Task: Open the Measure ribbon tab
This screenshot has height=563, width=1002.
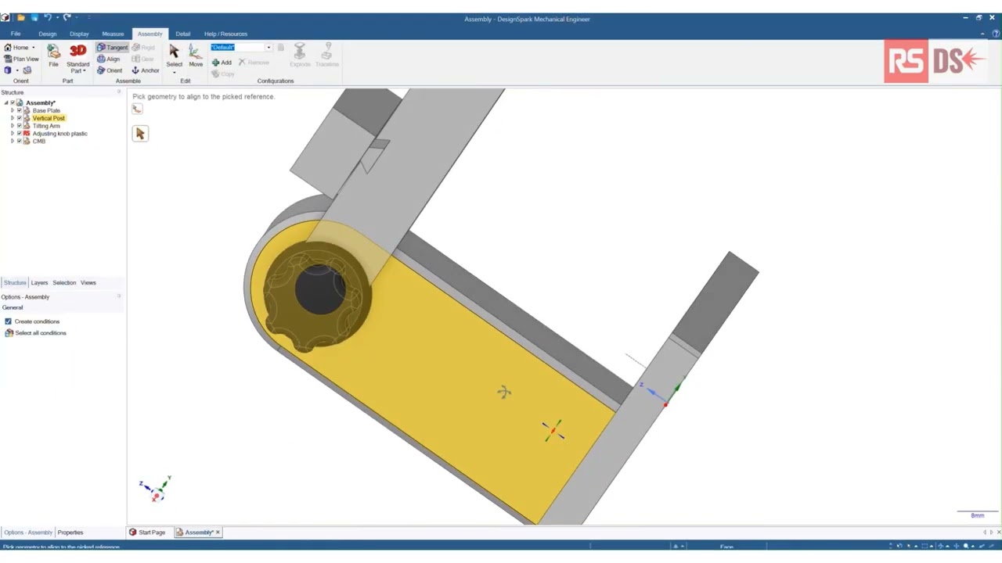Action: tap(113, 34)
